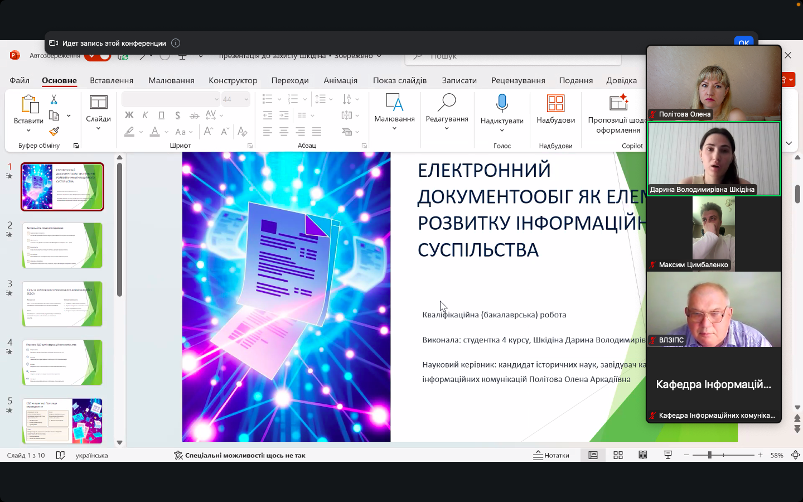Click the Cut scissors icon
Viewport: 803px width, 502px height.
point(54,100)
